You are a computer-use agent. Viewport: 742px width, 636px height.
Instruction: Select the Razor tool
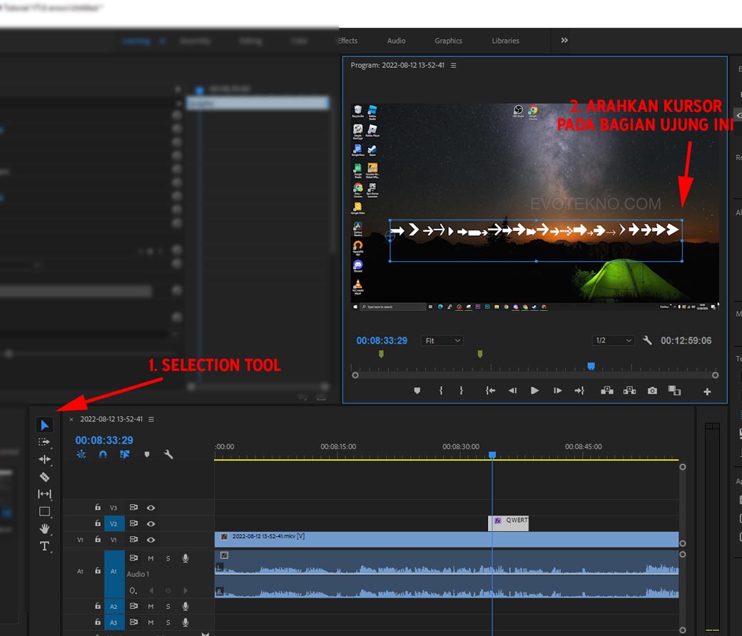point(44,476)
